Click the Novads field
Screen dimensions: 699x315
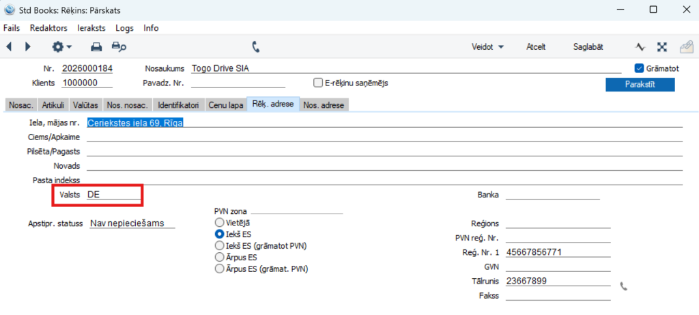[x=385, y=165]
